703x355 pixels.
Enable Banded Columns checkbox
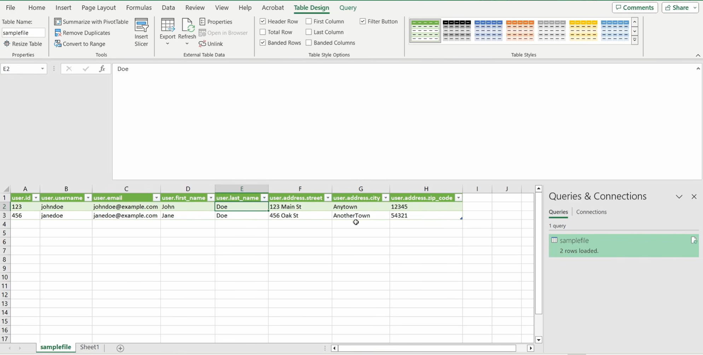(309, 42)
